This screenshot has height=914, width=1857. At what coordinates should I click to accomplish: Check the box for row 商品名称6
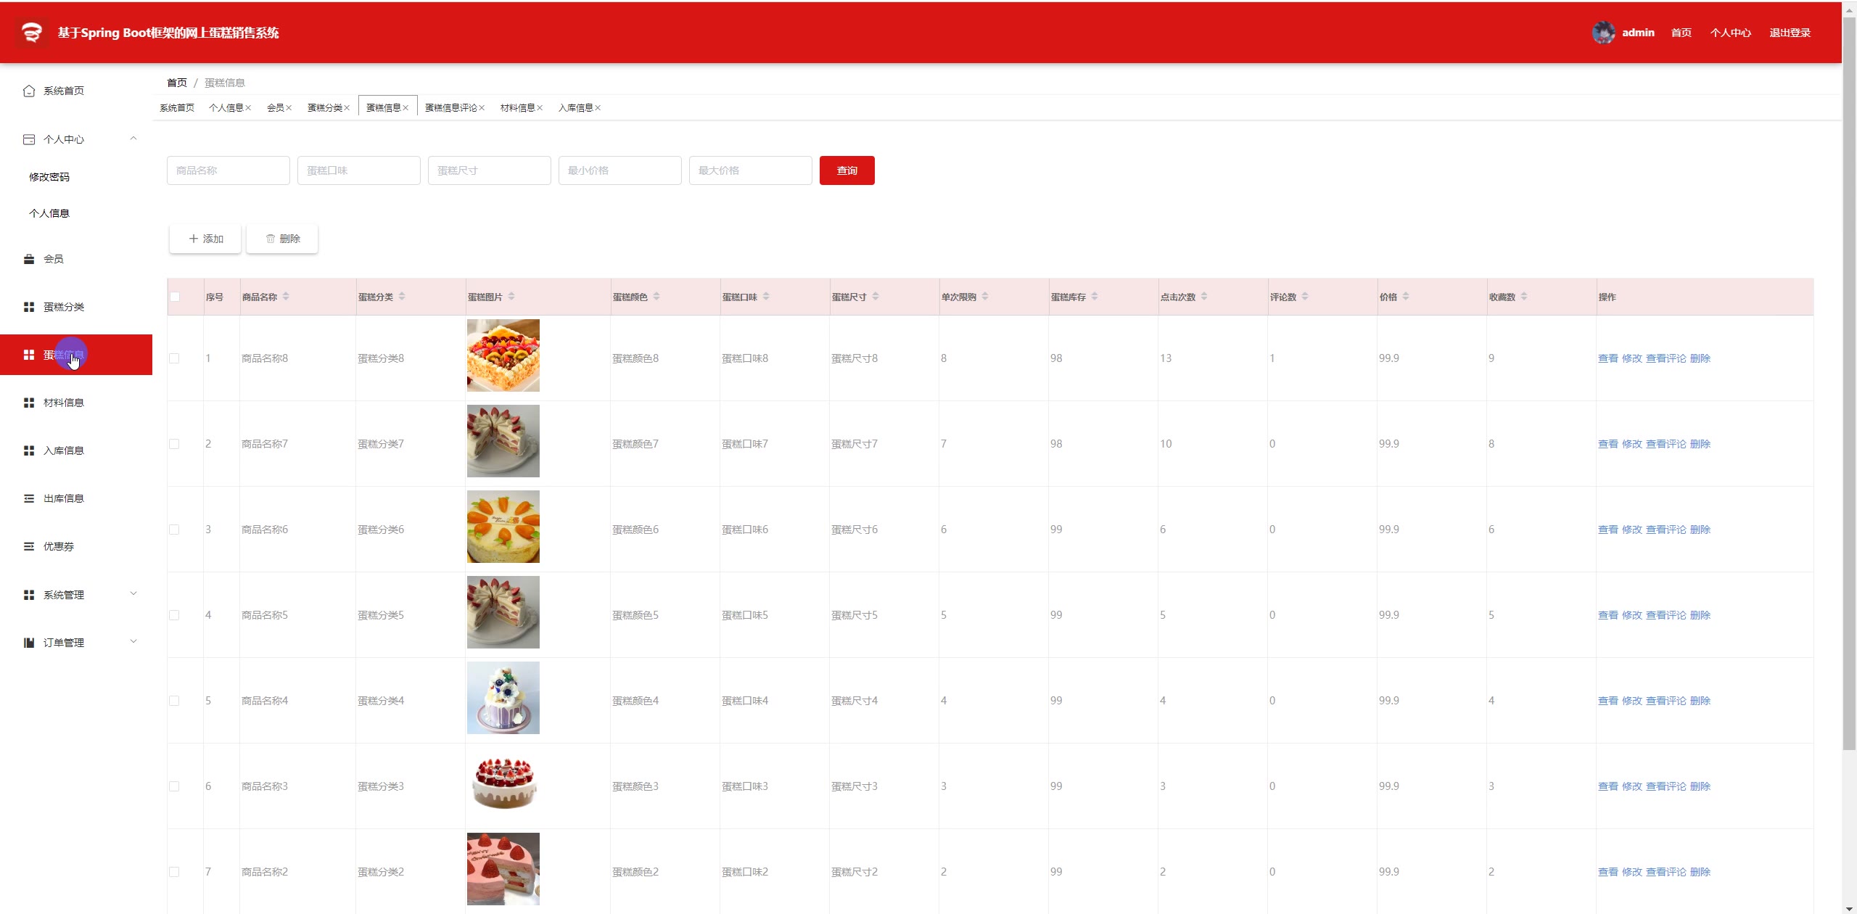174,530
